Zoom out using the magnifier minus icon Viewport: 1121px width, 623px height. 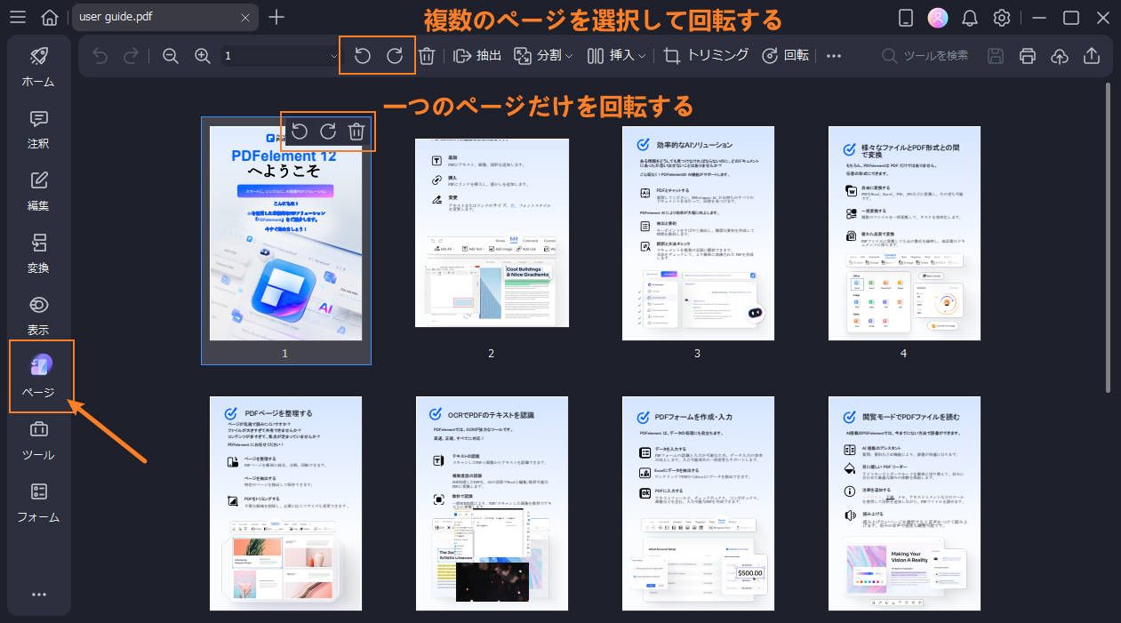[x=170, y=55]
